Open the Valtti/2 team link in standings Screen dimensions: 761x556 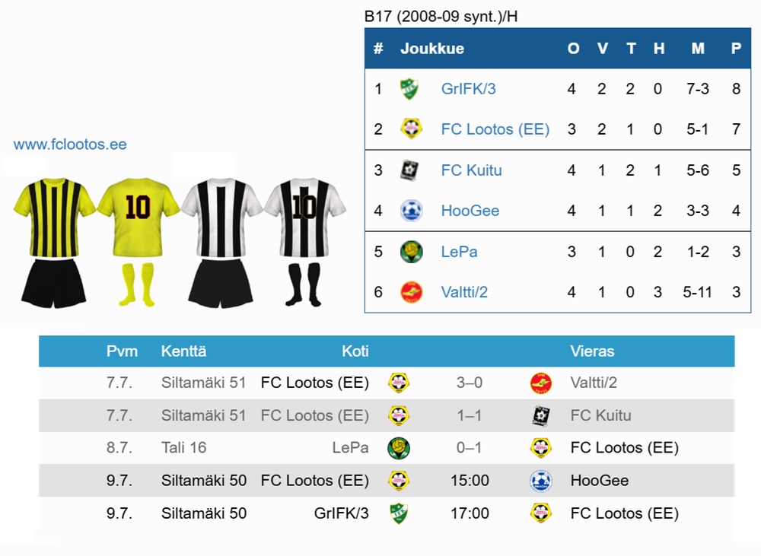click(x=464, y=292)
